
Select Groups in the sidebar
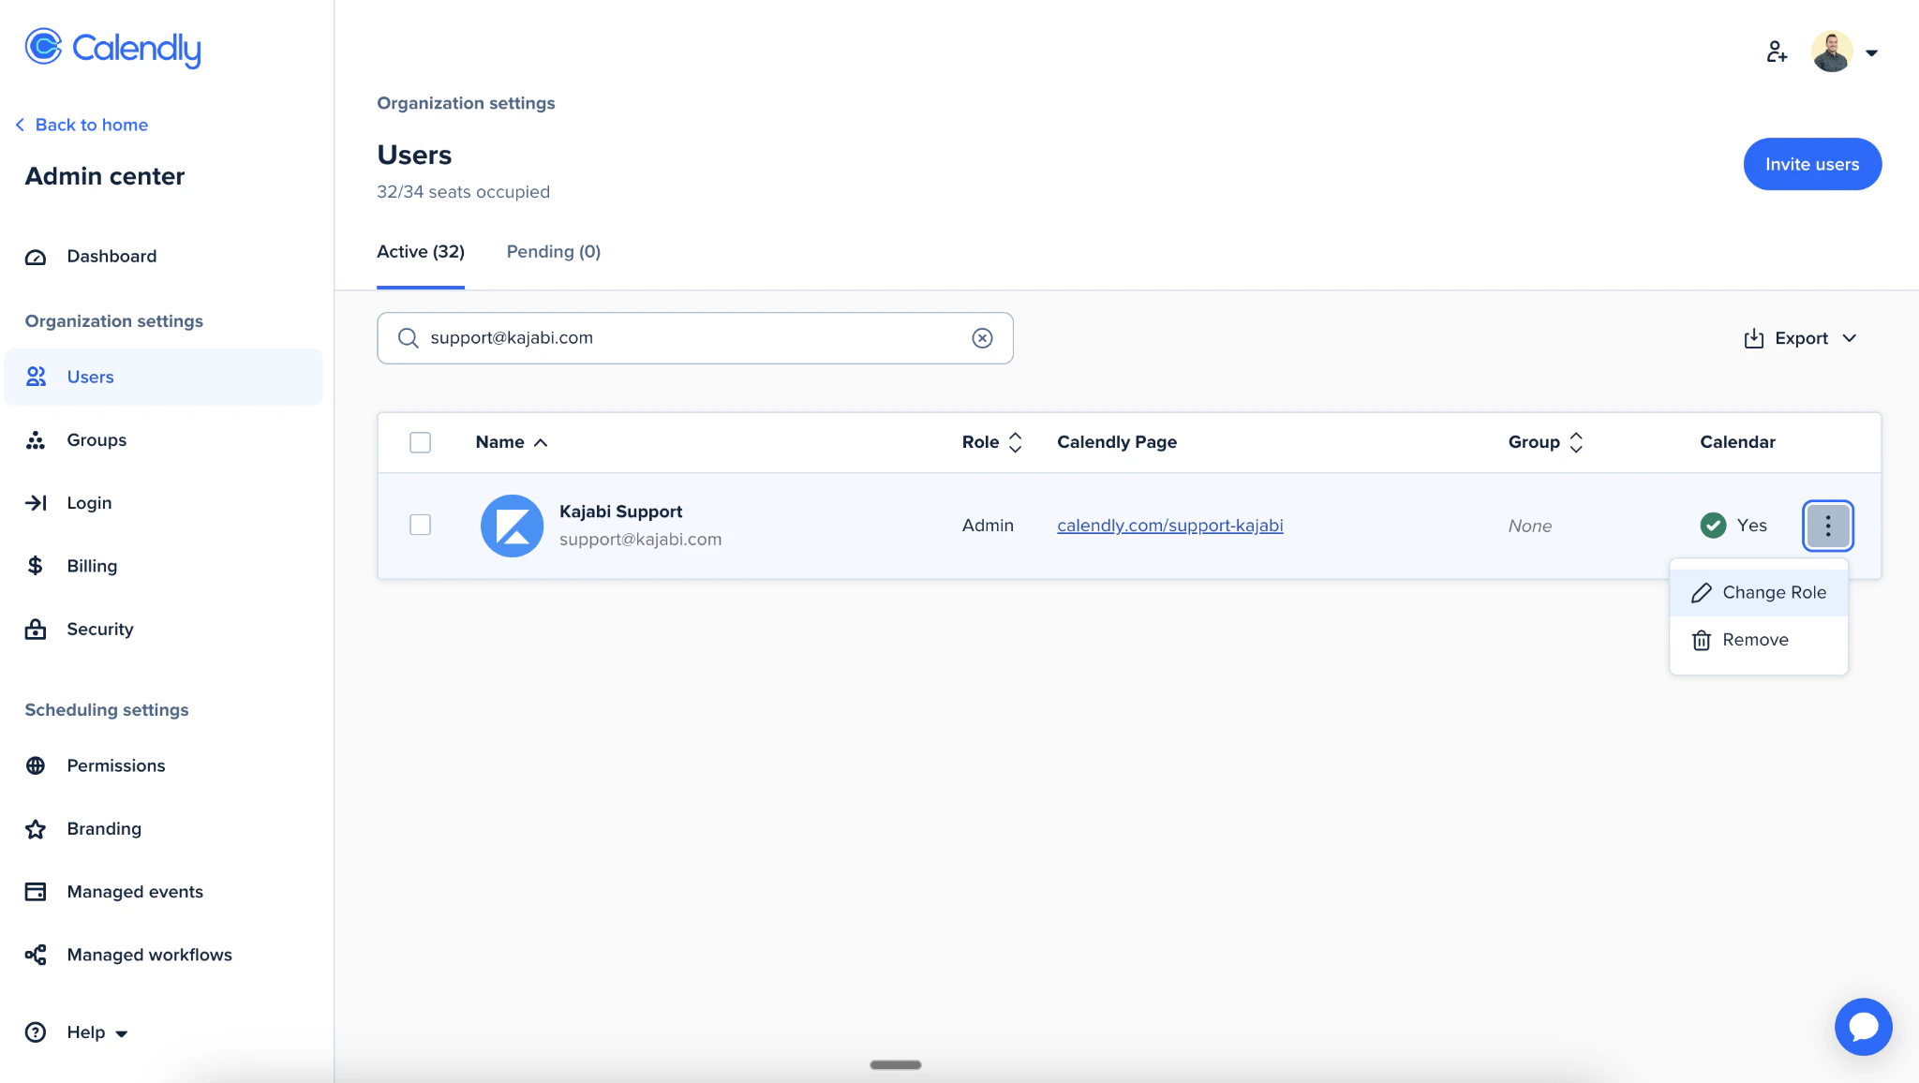point(97,439)
